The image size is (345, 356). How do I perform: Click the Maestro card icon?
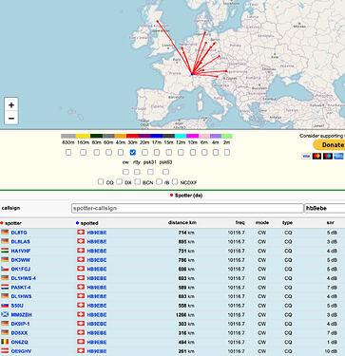(328, 156)
